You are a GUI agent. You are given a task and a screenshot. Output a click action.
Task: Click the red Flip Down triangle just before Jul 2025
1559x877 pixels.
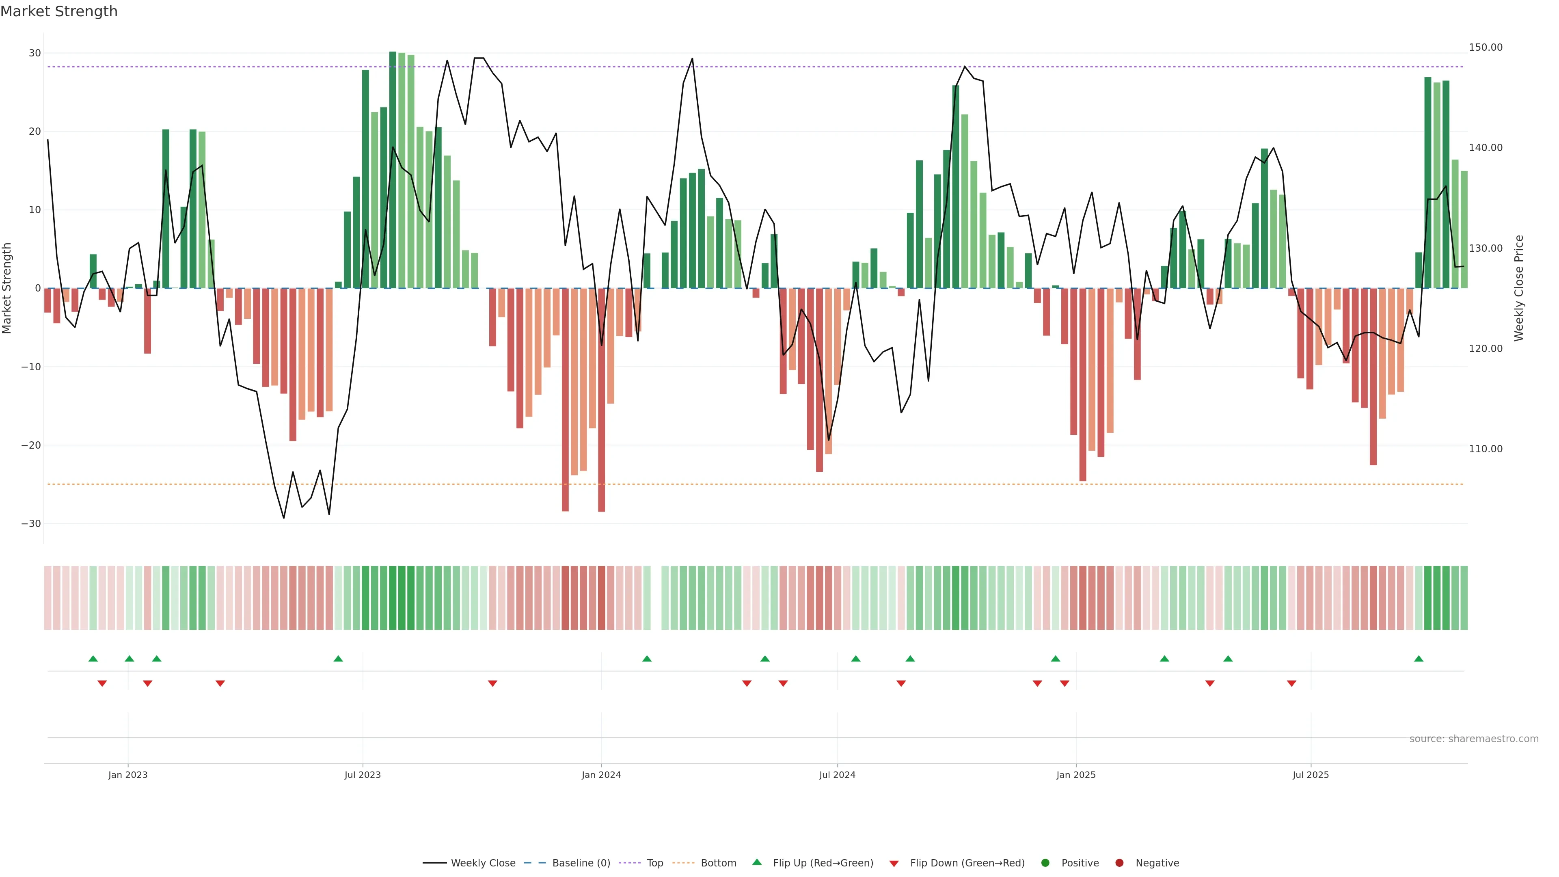coord(1291,683)
